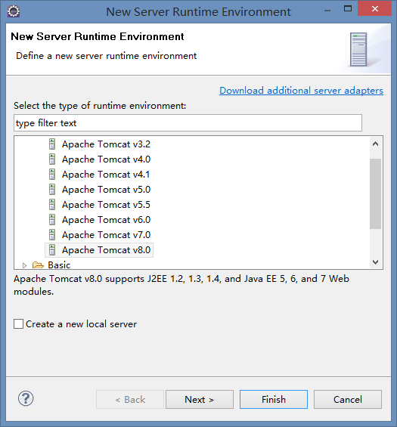This screenshot has height=427, width=397.
Task: Select Apache Tomcat v5.5 runtime
Action: coord(107,205)
